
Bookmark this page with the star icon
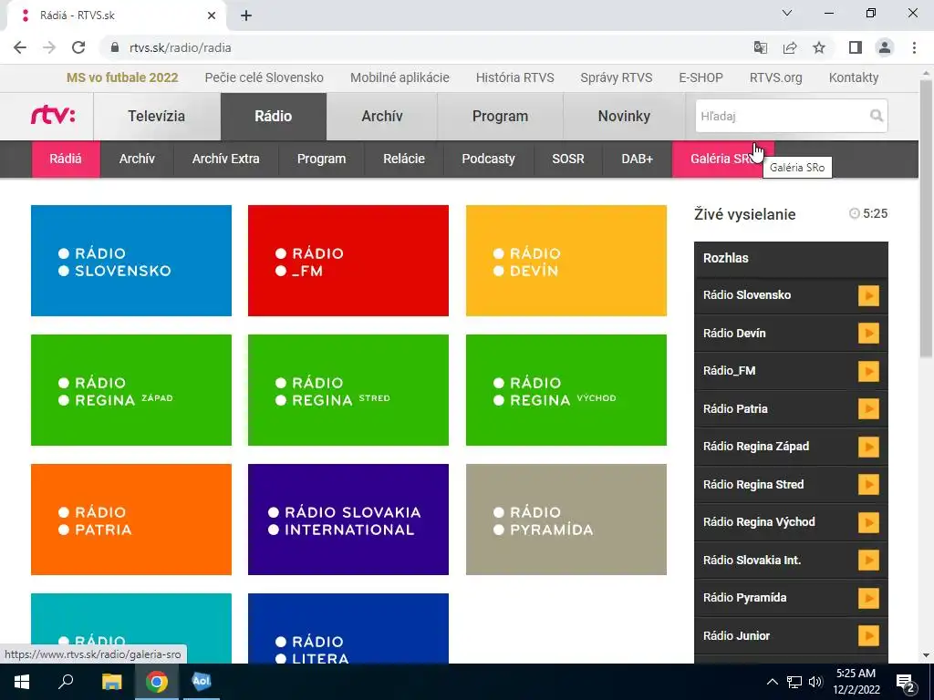(819, 47)
